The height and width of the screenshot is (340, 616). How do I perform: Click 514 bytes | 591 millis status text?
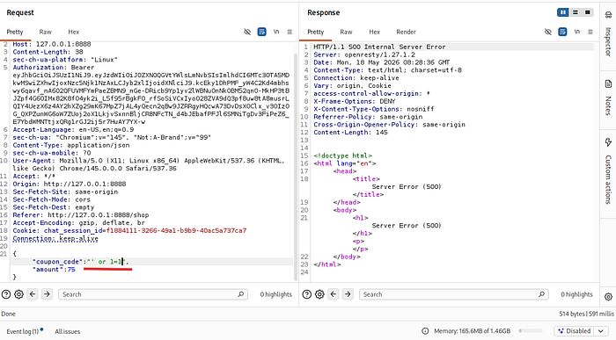[587, 314]
